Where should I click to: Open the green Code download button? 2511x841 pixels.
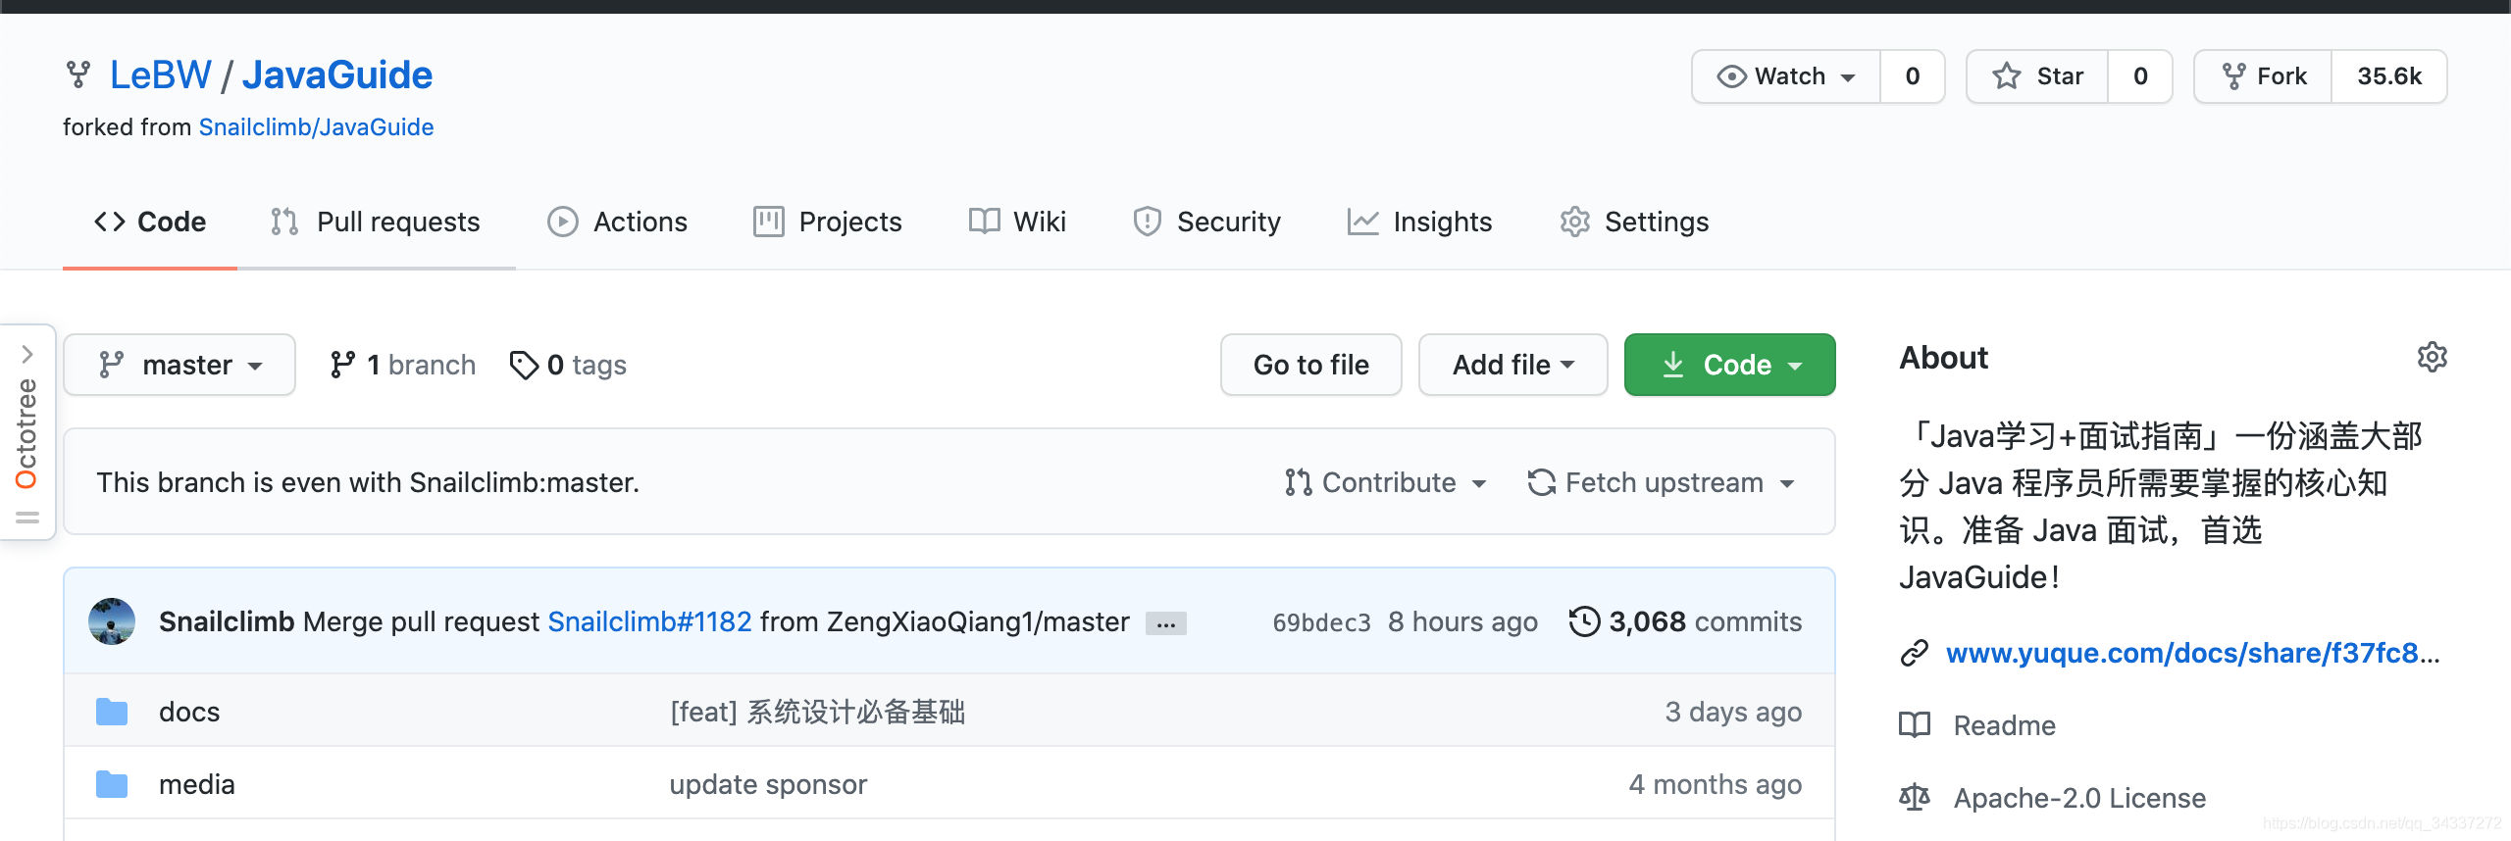pyautogui.click(x=1729, y=365)
